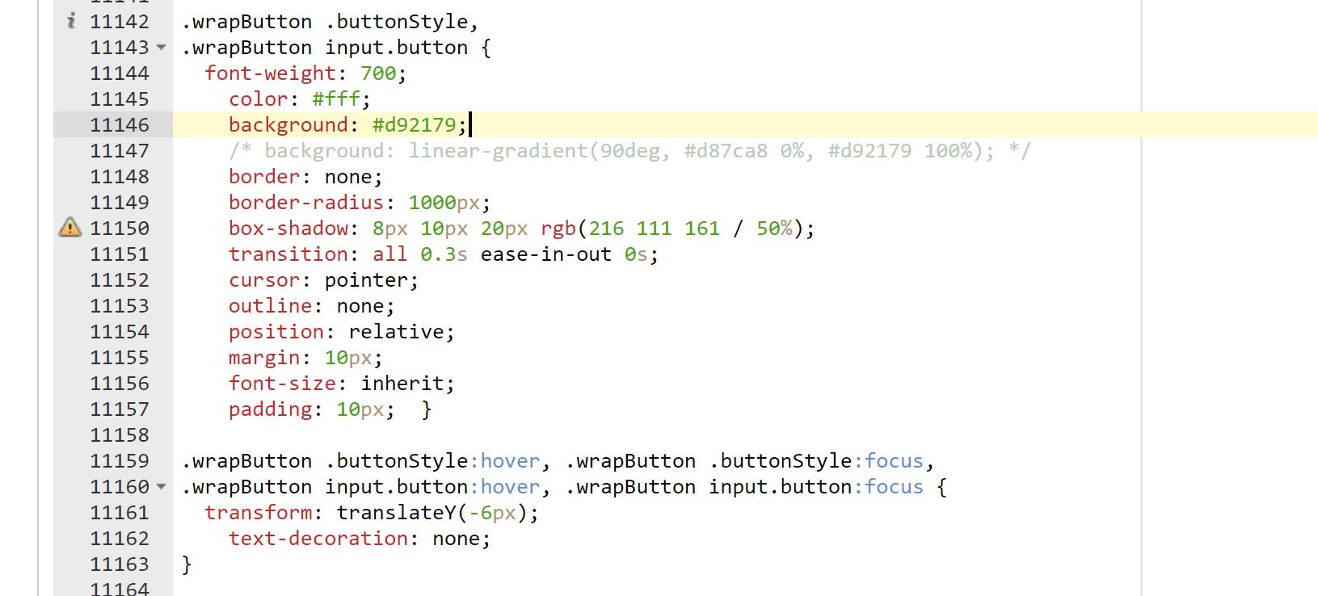Click the 'padding' property on line 11157
Viewport: 1318px width, 596px height.
tap(270, 409)
